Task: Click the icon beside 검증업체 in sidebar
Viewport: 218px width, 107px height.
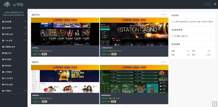Action: pos(3,22)
